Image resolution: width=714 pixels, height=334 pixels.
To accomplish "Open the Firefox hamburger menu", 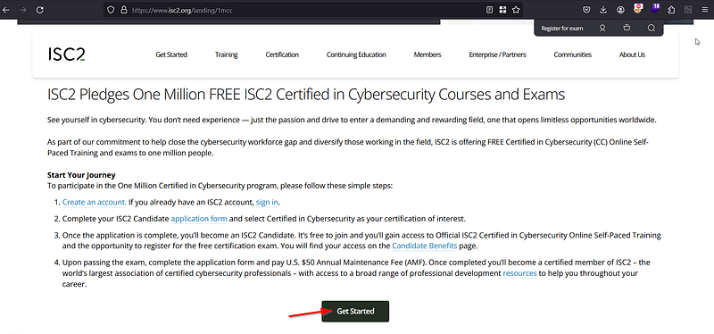I will click(705, 10).
